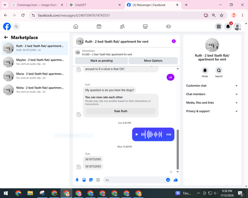
Task: Show hidden system tray icons chevron
Action: pos(198,193)
